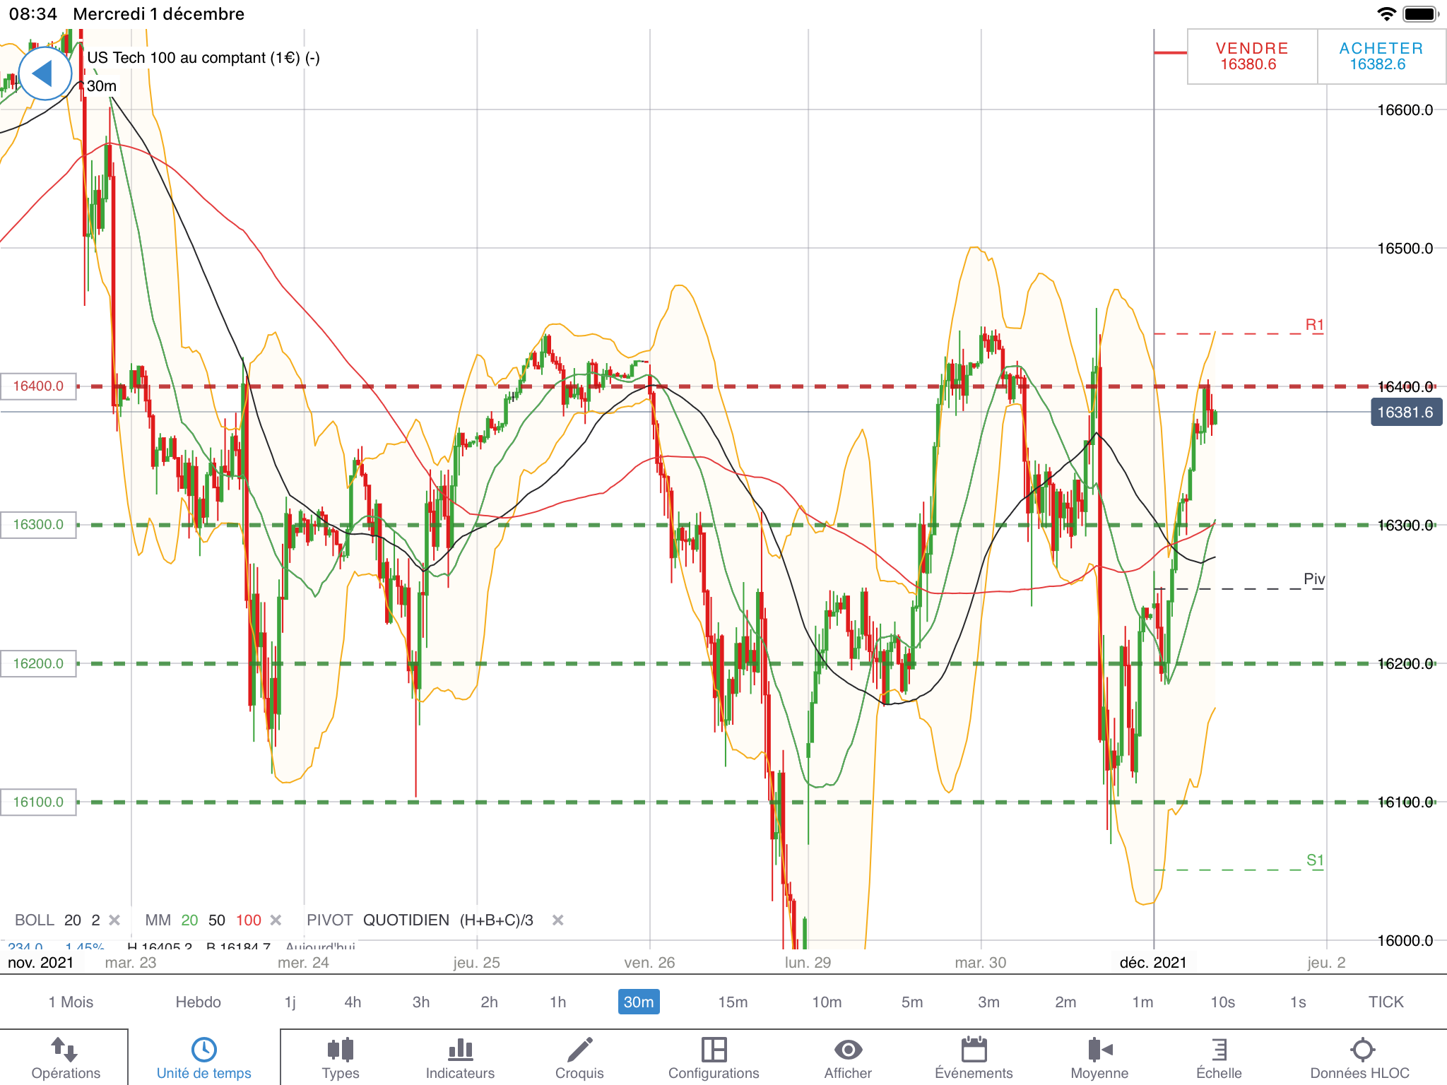Open Configurations layout icon
1447x1085 pixels.
pos(714,1050)
